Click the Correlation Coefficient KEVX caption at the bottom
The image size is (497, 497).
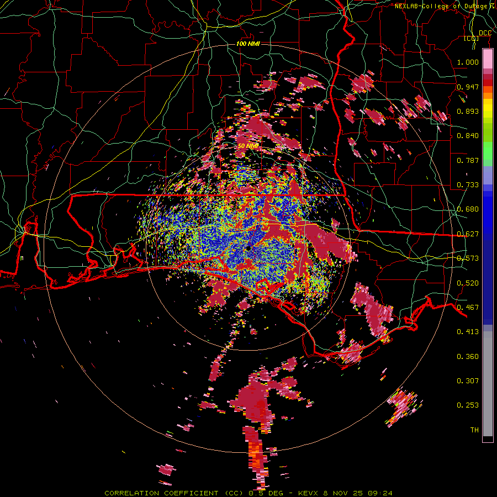(x=248, y=493)
